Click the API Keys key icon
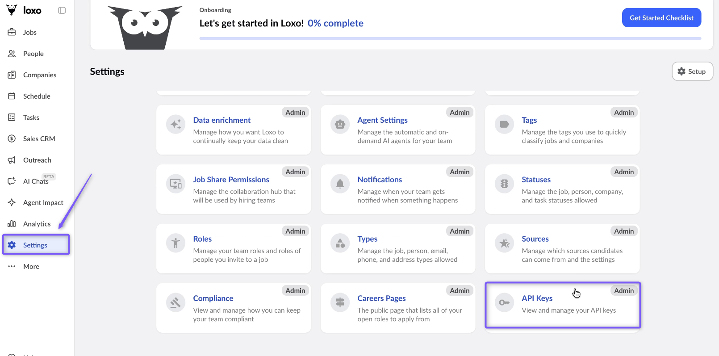719x356 pixels. click(505, 302)
